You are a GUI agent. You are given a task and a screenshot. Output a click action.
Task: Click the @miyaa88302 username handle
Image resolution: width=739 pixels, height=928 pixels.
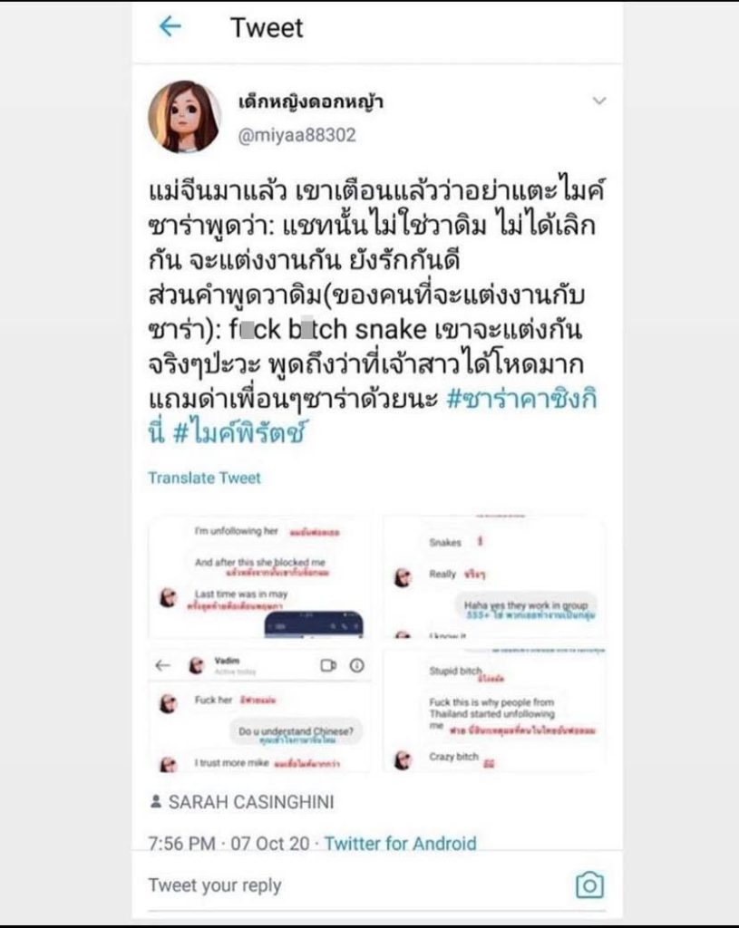pyautogui.click(x=297, y=135)
